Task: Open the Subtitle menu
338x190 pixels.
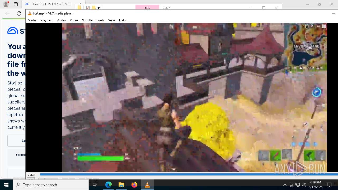Action: (x=87, y=20)
